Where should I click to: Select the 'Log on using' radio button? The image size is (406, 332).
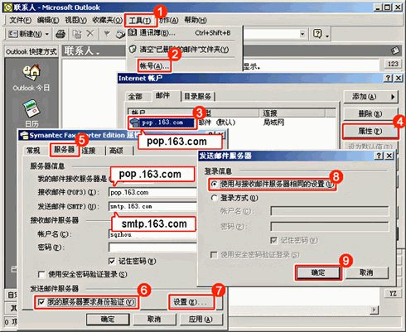pos(214,198)
